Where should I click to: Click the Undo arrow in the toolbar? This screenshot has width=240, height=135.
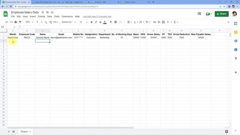click(x=7, y=22)
